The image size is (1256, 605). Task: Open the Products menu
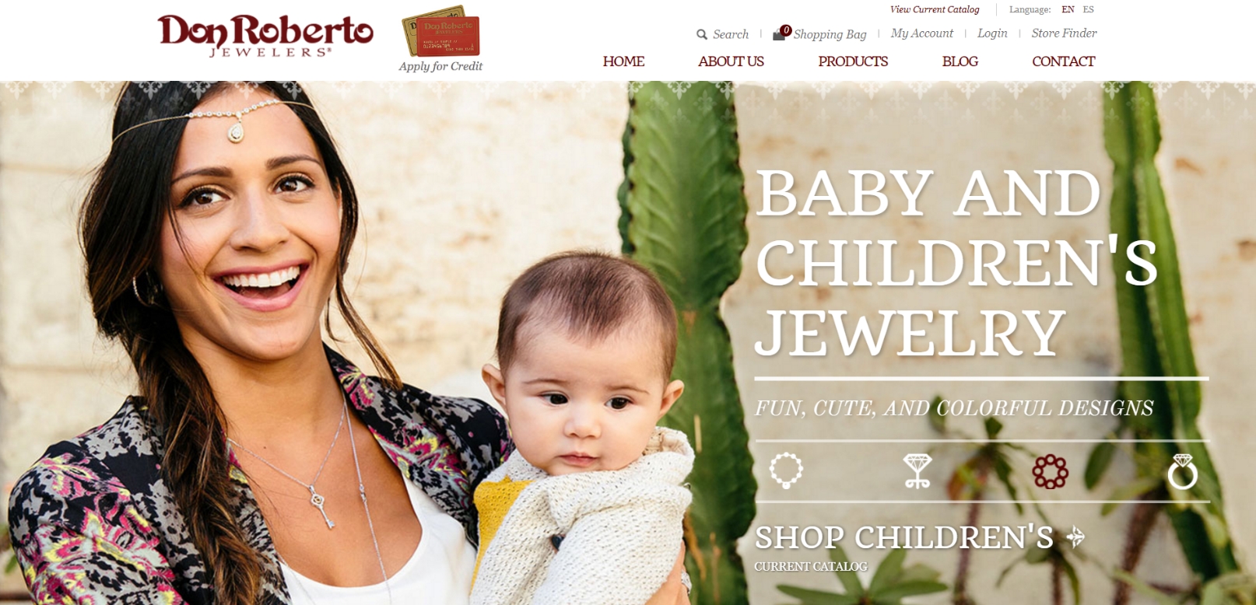point(853,61)
